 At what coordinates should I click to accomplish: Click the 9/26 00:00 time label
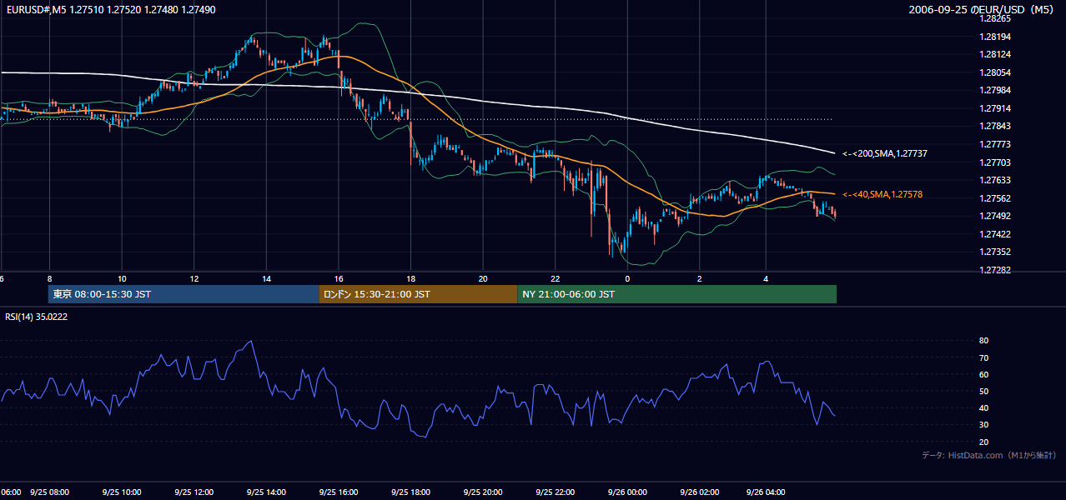coord(627,492)
